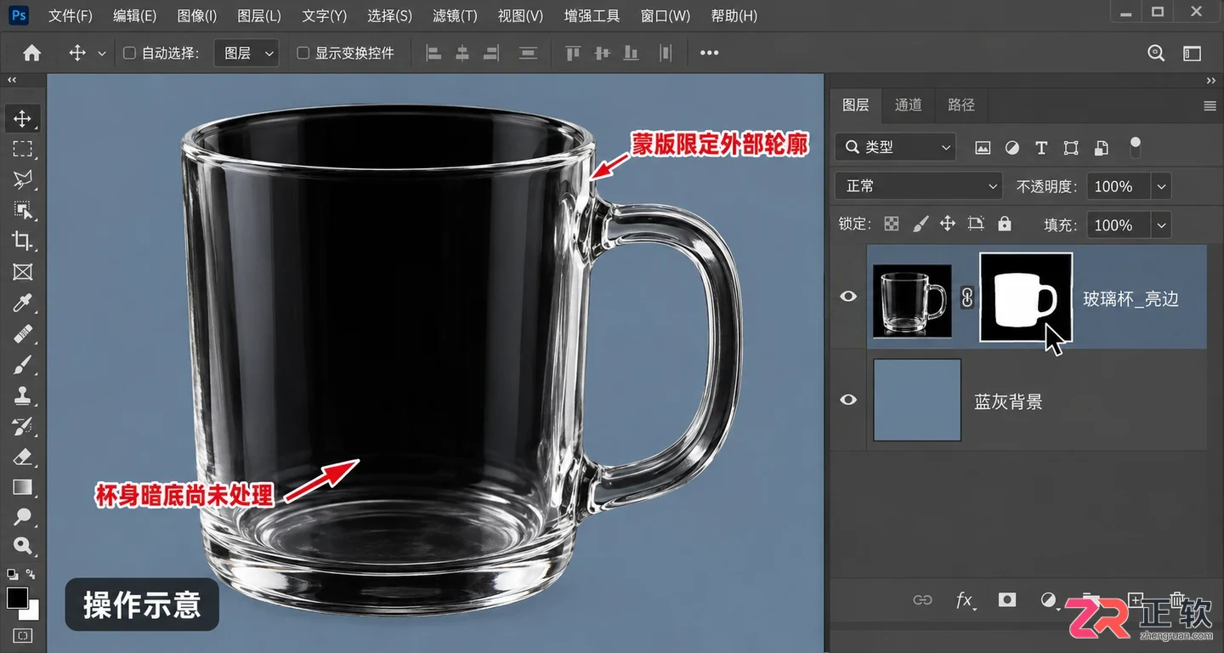Switch to the 路径 tab
The height and width of the screenshot is (653, 1224).
tap(960, 105)
